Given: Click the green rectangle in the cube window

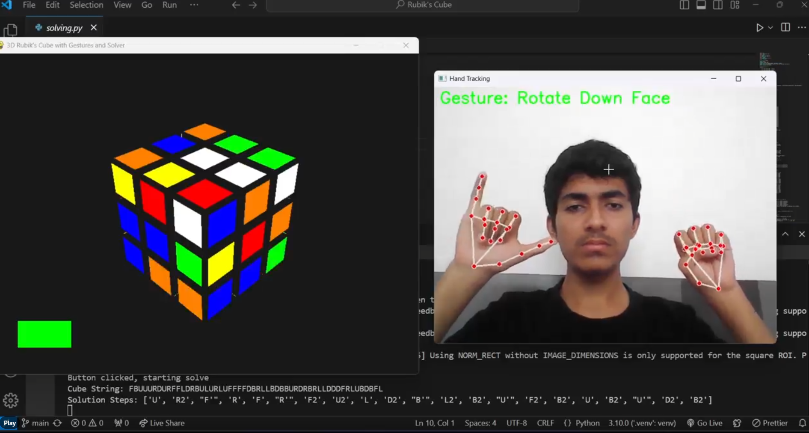Looking at the screenshot, I should 44,334.
